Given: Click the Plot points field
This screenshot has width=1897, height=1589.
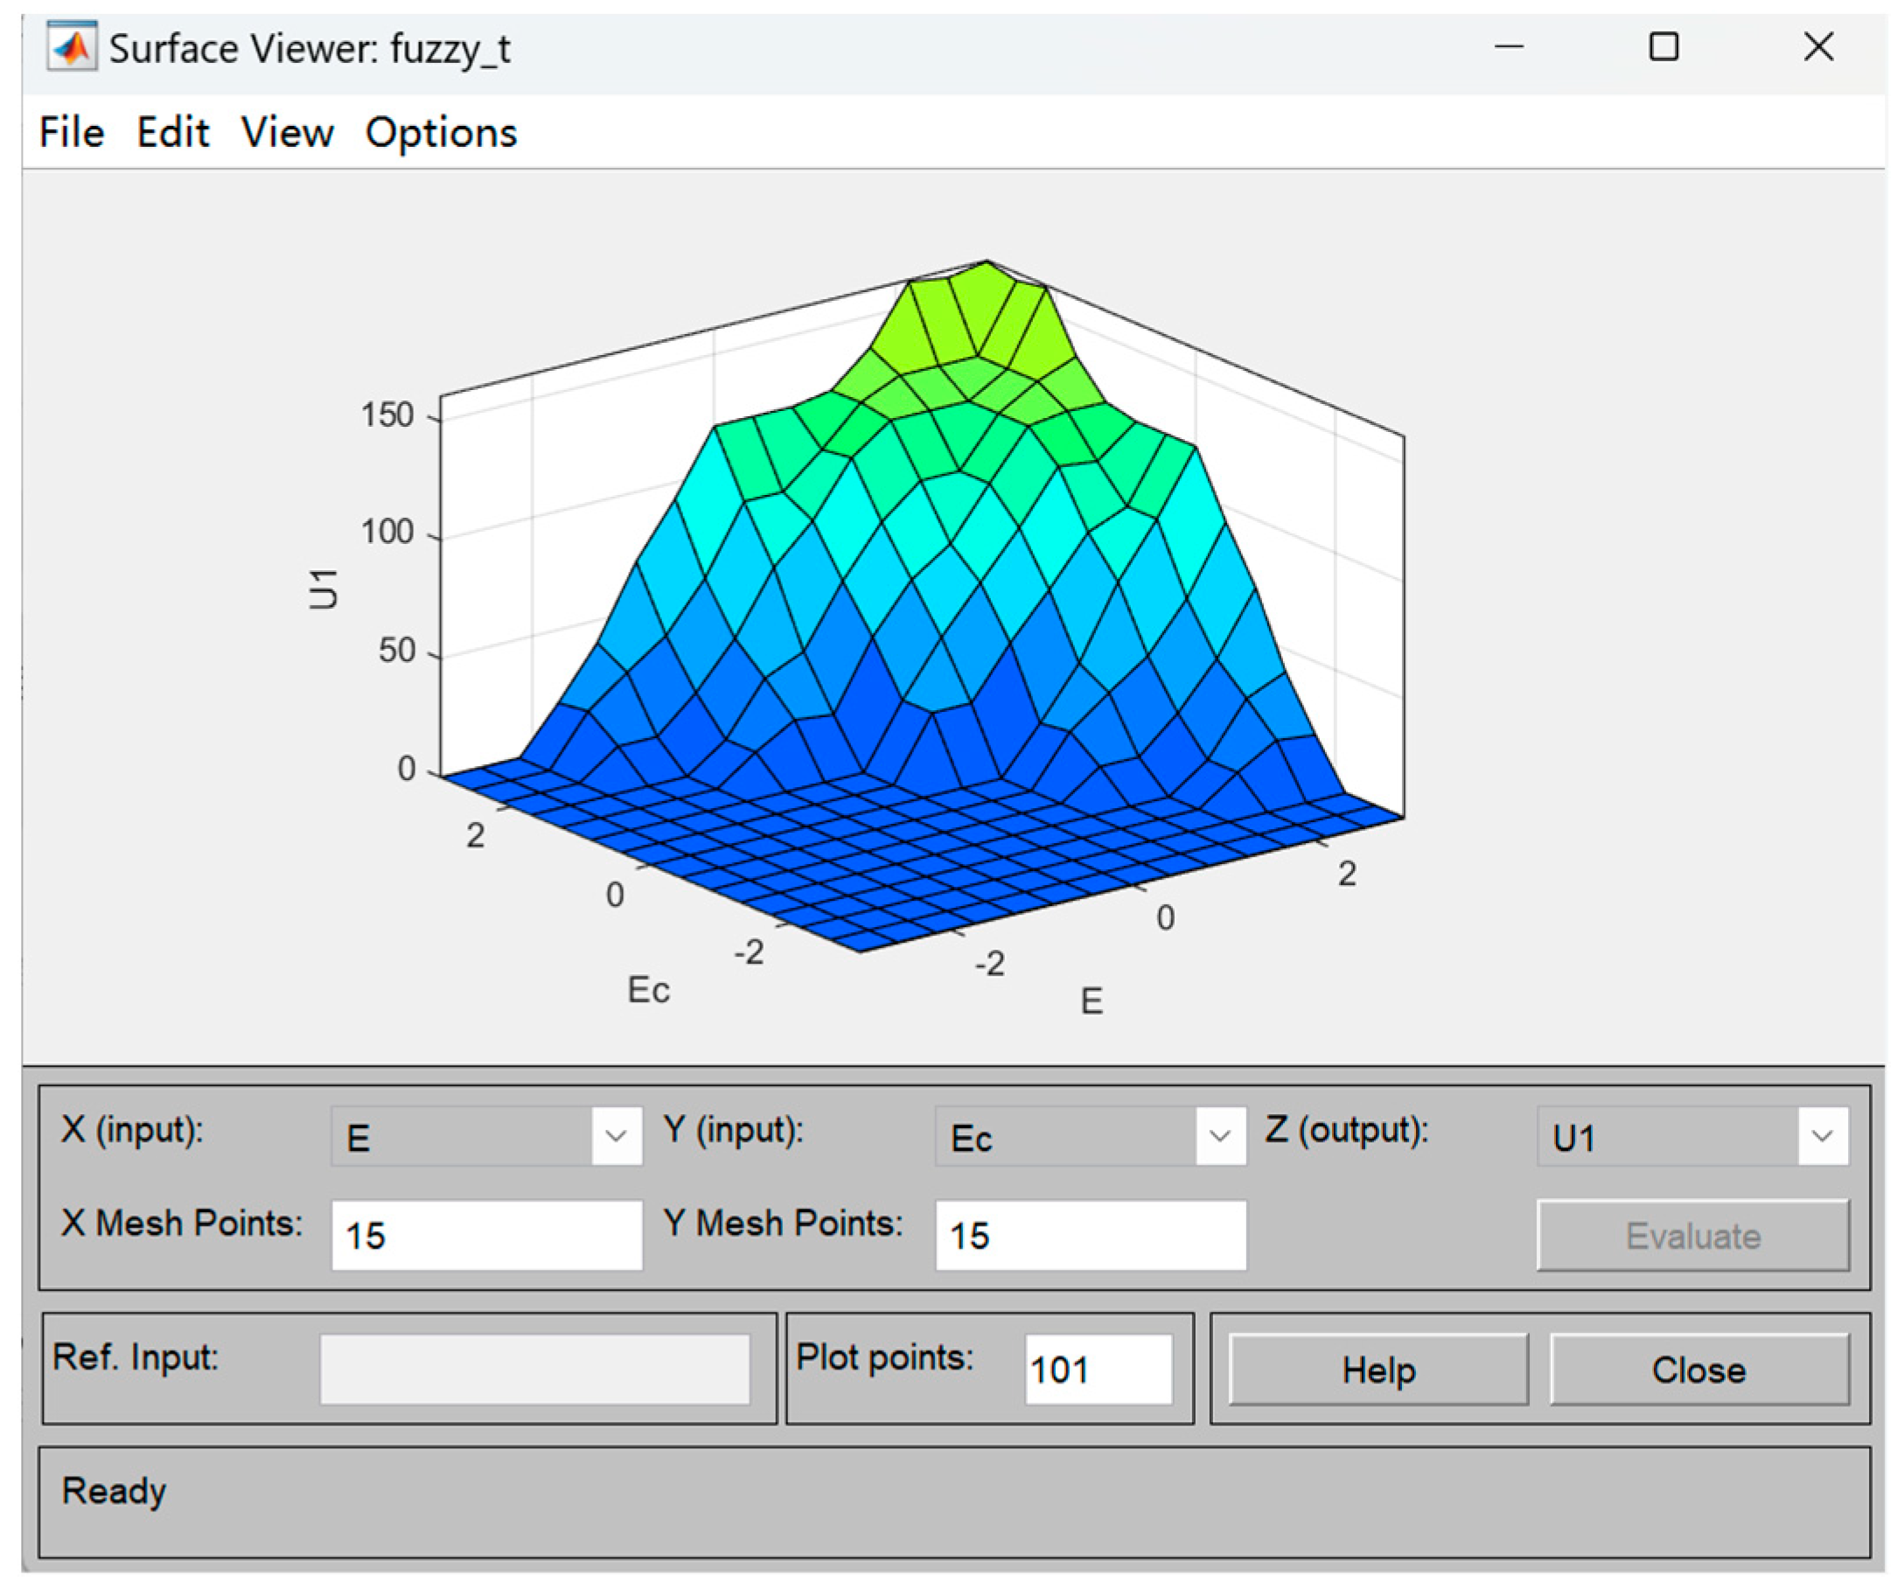Looking at the screenshot, I should click(1098, 1369).
